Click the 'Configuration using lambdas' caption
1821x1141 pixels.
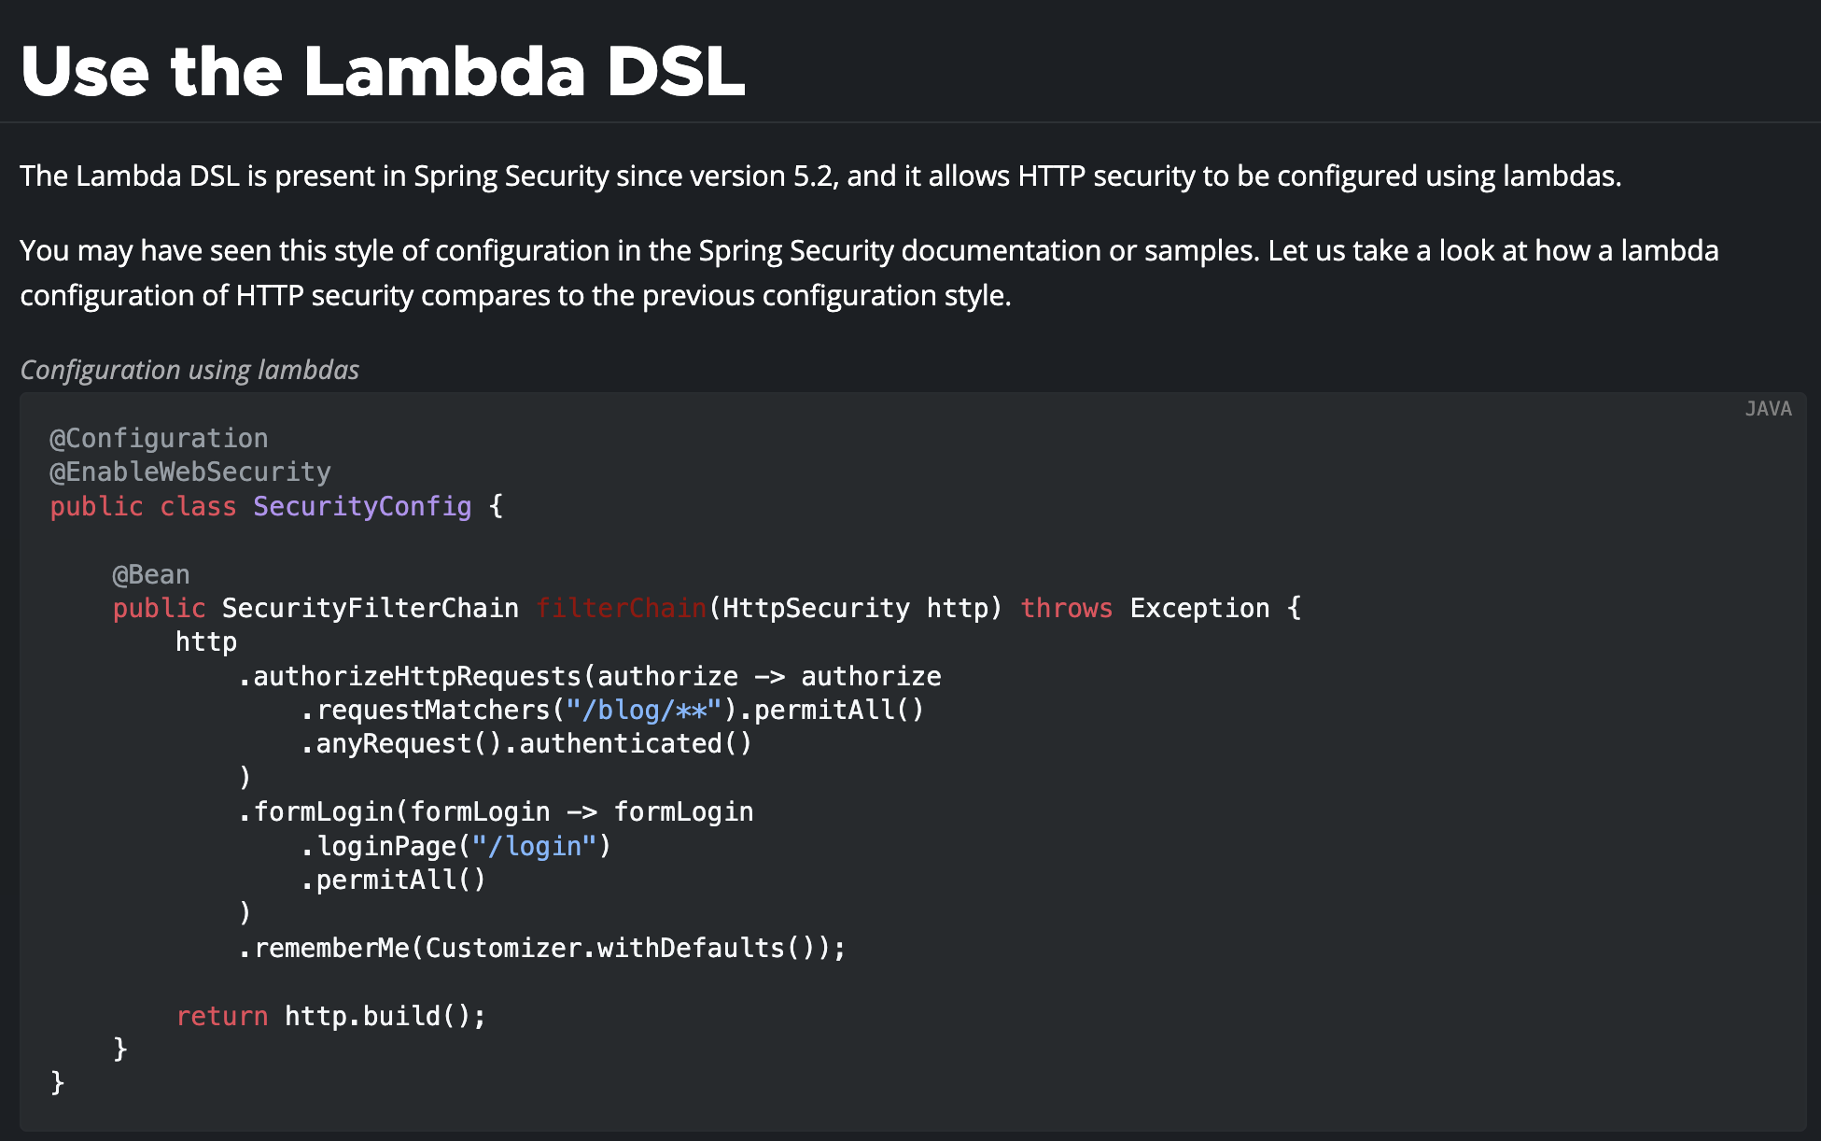pos(189,370)
